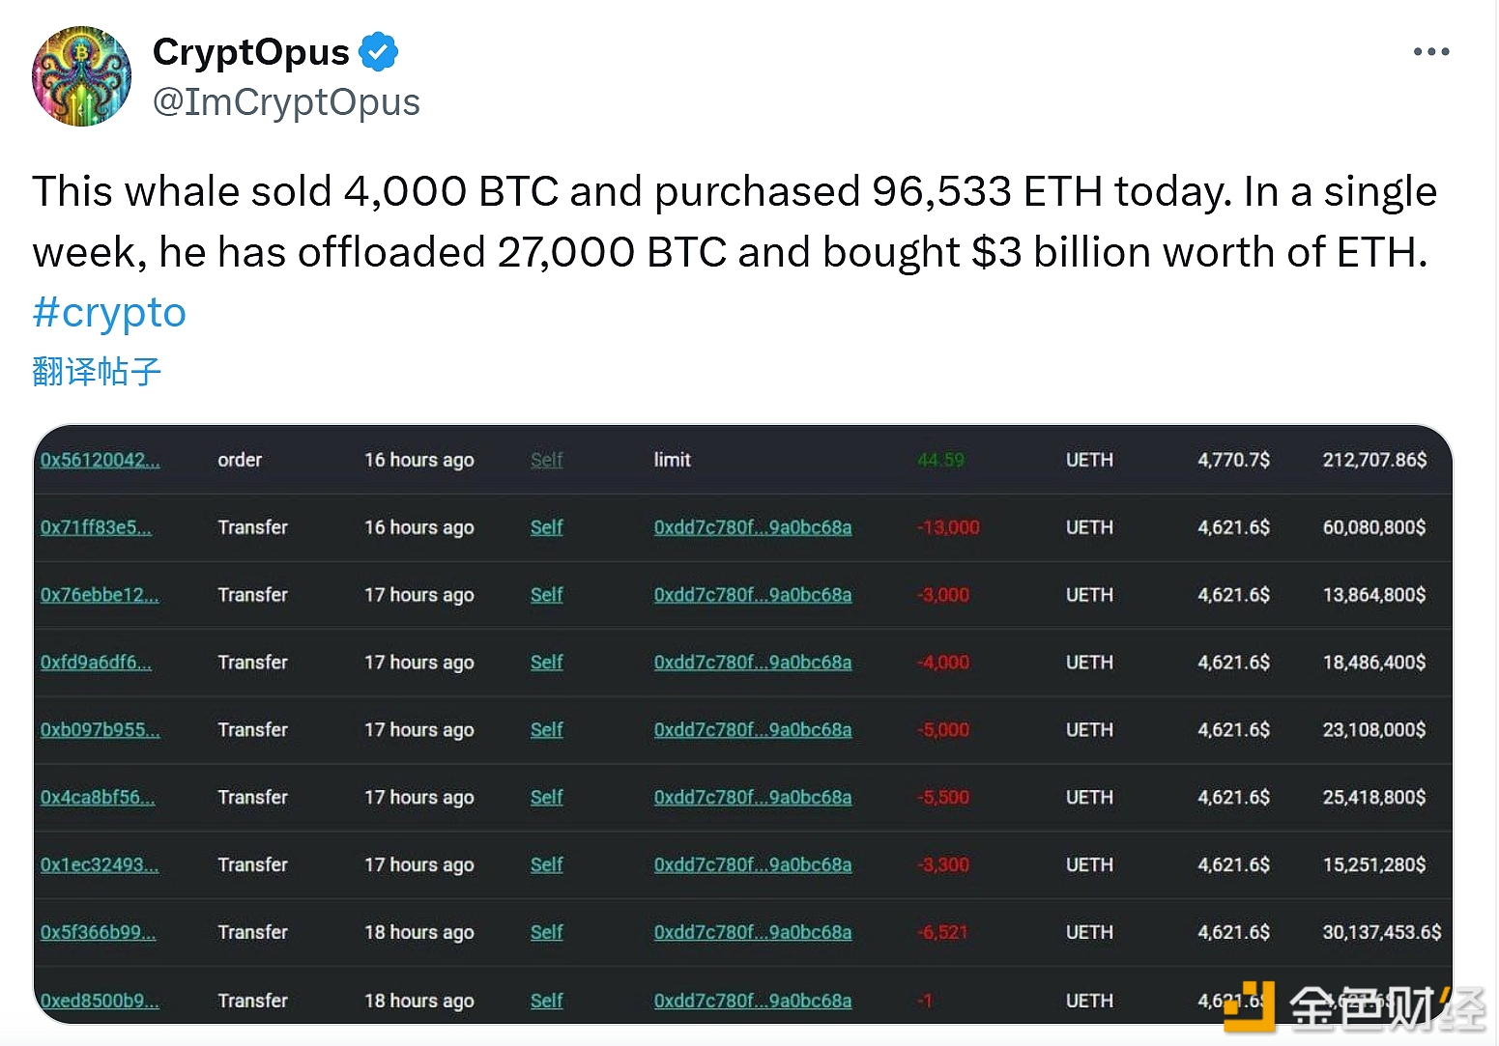The height and width of the screenshot is (1046, 1499).
Task: Click the embedded transactions table image
Action: (743, 724)
